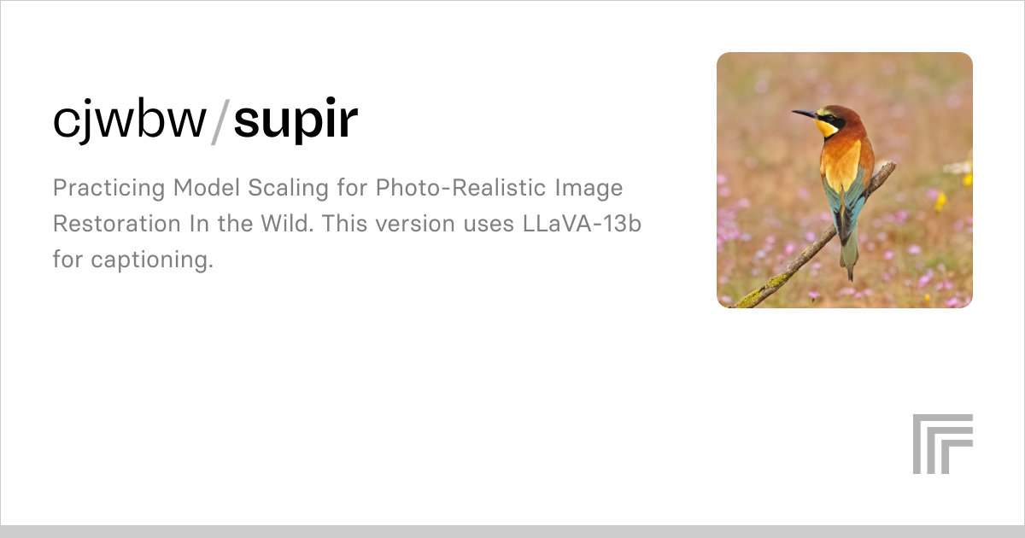The image size is (1025, 538).
Task: Click the "for captioning." line of text
Action: click(x=132, y=260)
